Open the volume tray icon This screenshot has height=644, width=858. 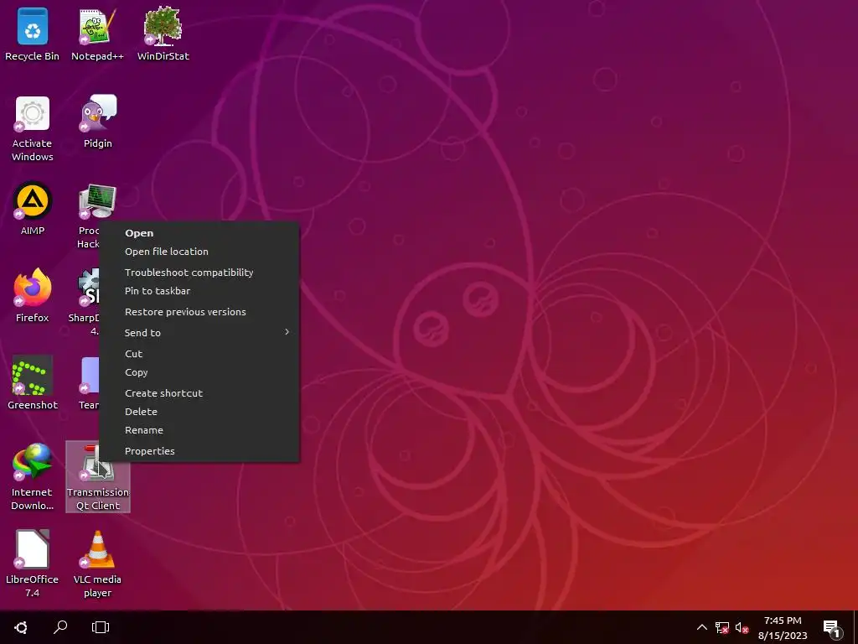click(x=742, y=627)
